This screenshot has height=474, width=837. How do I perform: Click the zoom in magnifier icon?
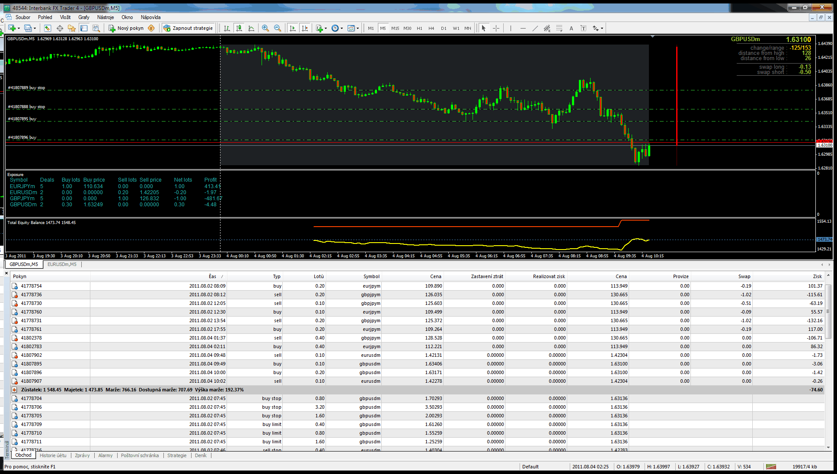pyautogui.click(x=265, y=28)
